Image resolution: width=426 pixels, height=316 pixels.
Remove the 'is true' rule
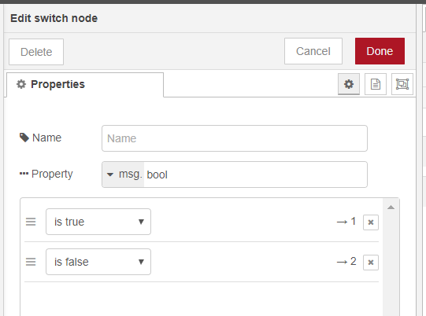[x=371, y=222]
